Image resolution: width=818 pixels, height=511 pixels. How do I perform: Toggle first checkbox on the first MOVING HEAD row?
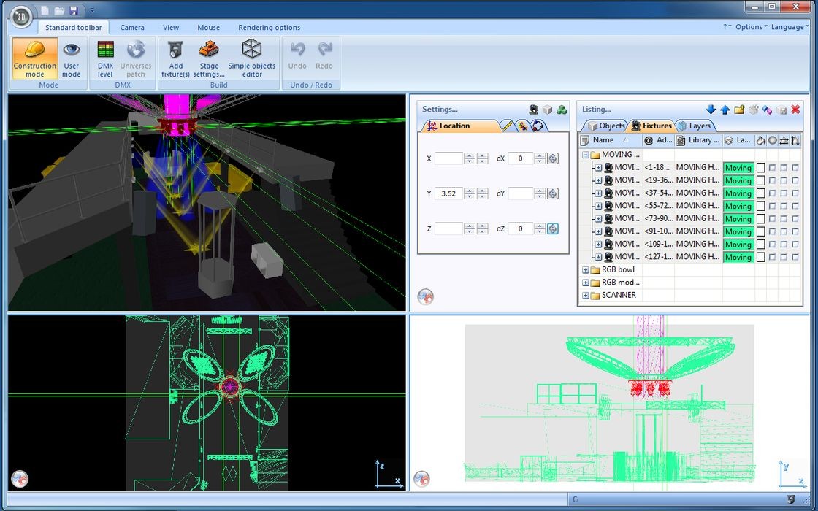(772, 168)
